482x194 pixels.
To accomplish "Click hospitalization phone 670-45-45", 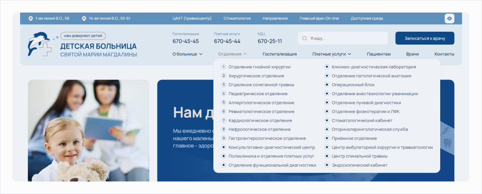I will (186, 41).
